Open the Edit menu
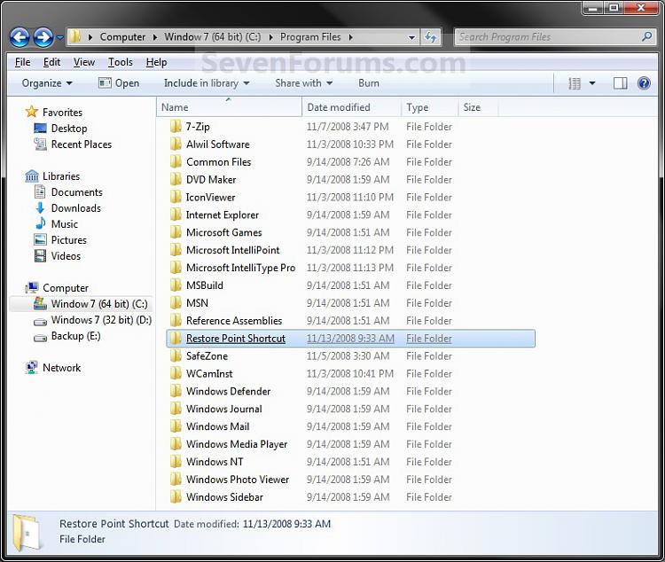This screenshot has height=562, width=665. [51, 62]
